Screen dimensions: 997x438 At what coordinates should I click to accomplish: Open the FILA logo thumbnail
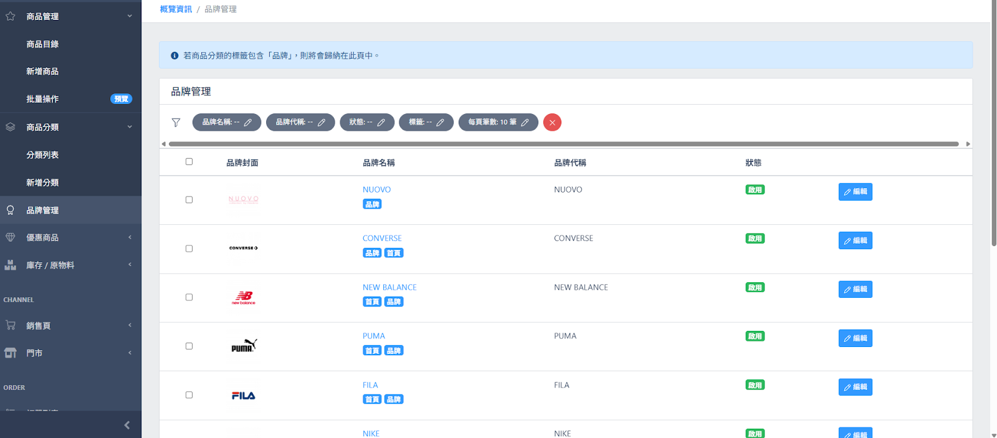[x=244, y=396]
